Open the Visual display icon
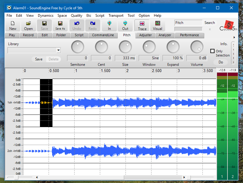The width and height of the screenshot is (243, 183). click(x=157, y=25)
